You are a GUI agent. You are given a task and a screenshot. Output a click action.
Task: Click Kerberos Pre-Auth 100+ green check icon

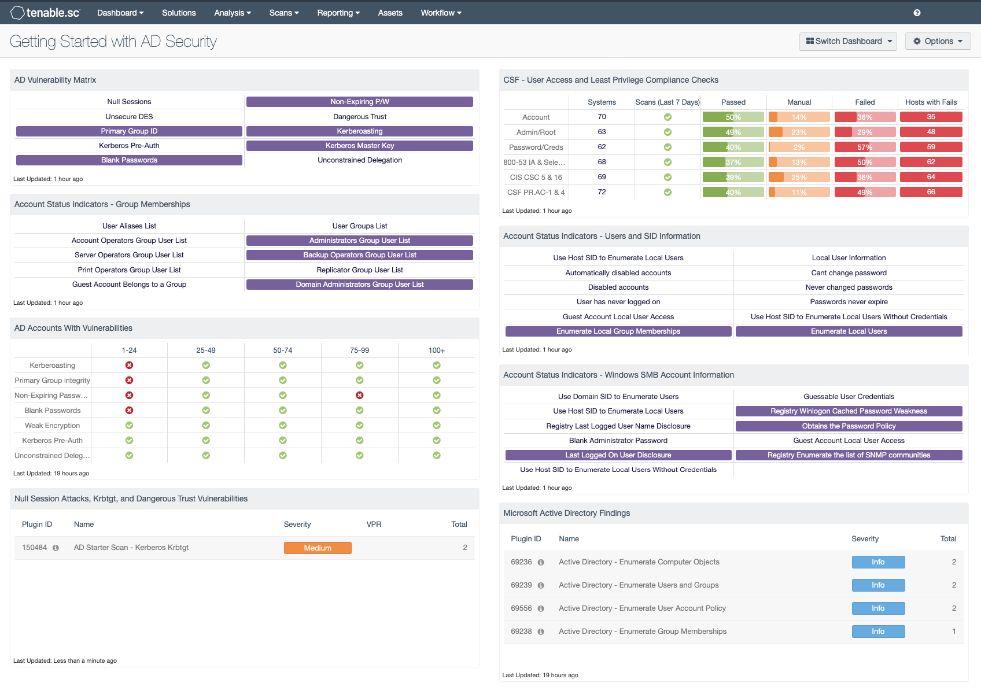pos(437,441)
